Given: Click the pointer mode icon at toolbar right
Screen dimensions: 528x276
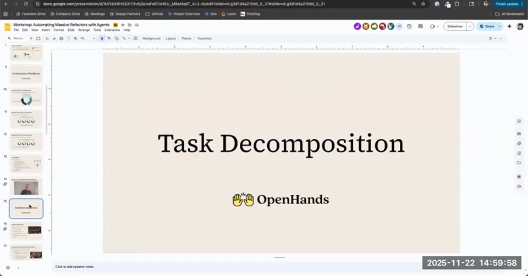Looking at the screenshot, I should click(x=491, y=38).
